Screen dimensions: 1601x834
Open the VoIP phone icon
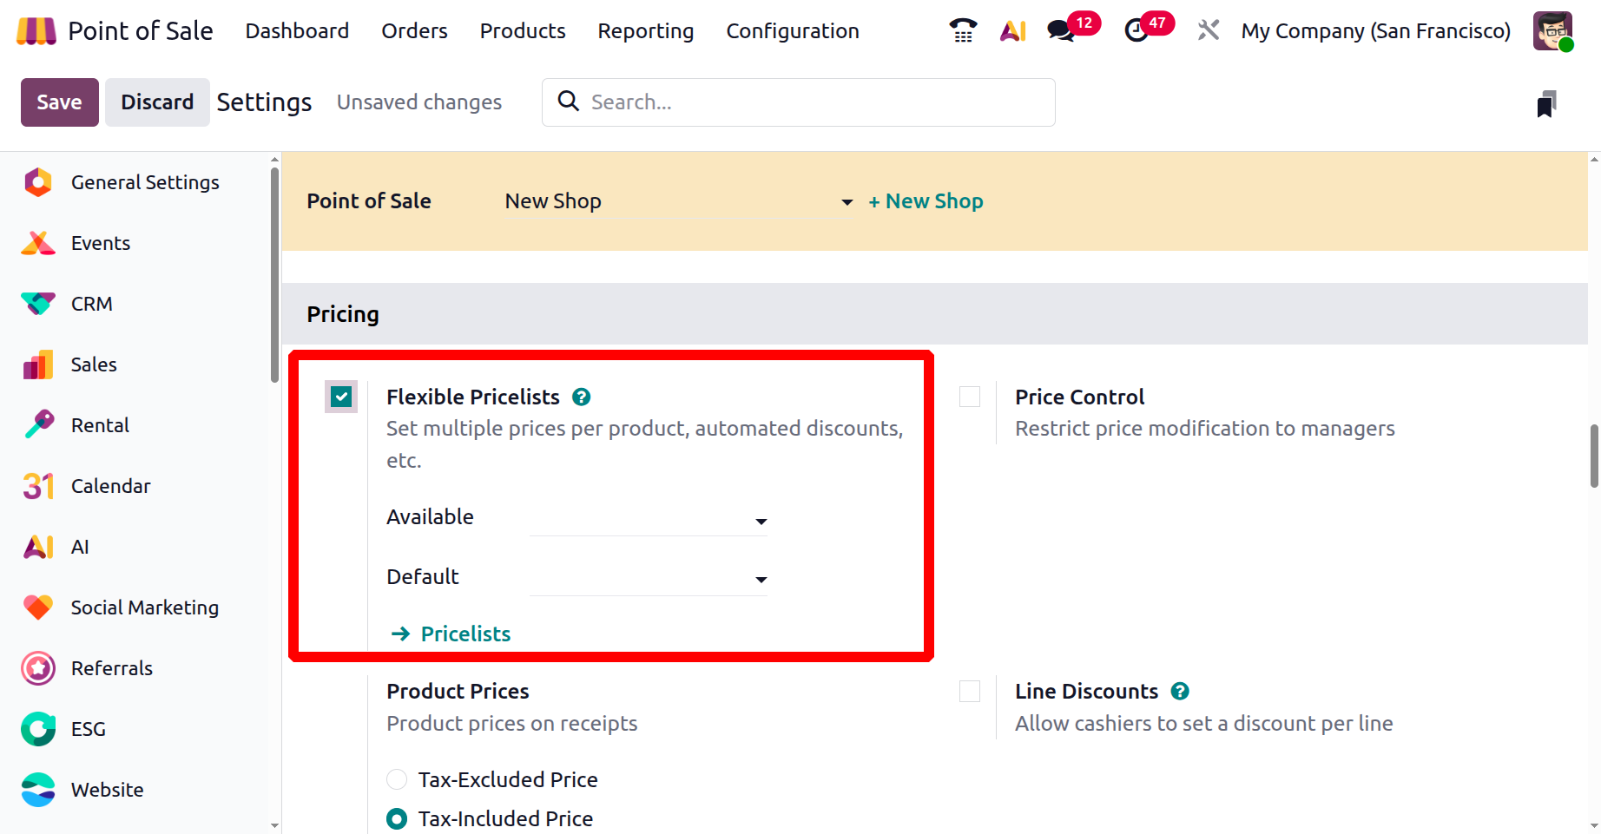pos(962,31)
